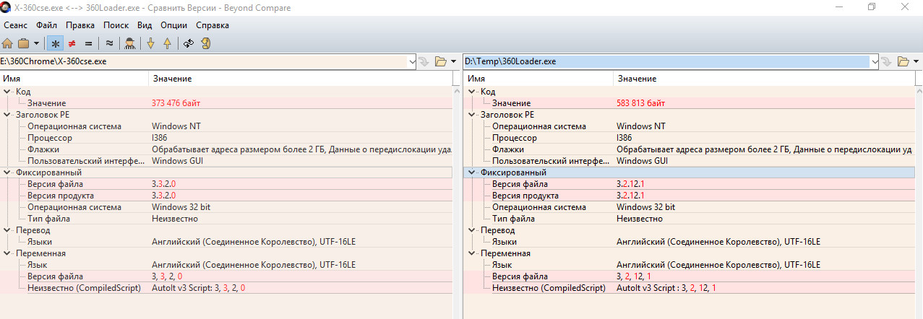The image size is (923, 319).
Task: Jump to Next Difference arrow
Action: tap(151, 43)
